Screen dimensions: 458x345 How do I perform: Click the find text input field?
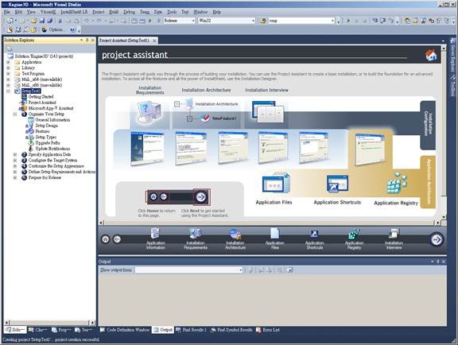[x=299, y=21]
